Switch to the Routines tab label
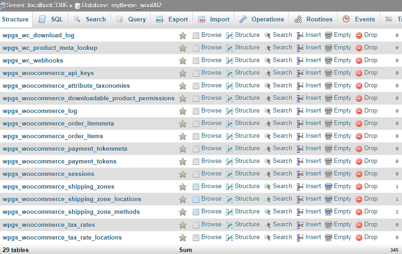402x254 pixels. pyautogui.click(x=319, y=19)
